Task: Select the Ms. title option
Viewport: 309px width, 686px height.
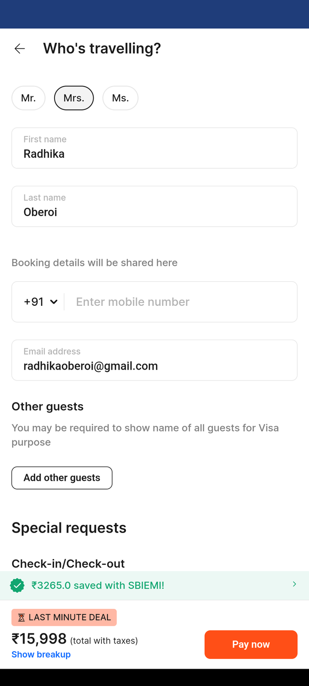Action: (120, 98)
